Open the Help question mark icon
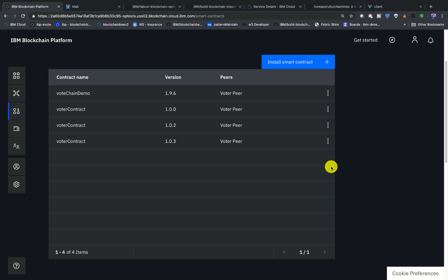Viewport: 448px width, 280px height. [16, 266]
